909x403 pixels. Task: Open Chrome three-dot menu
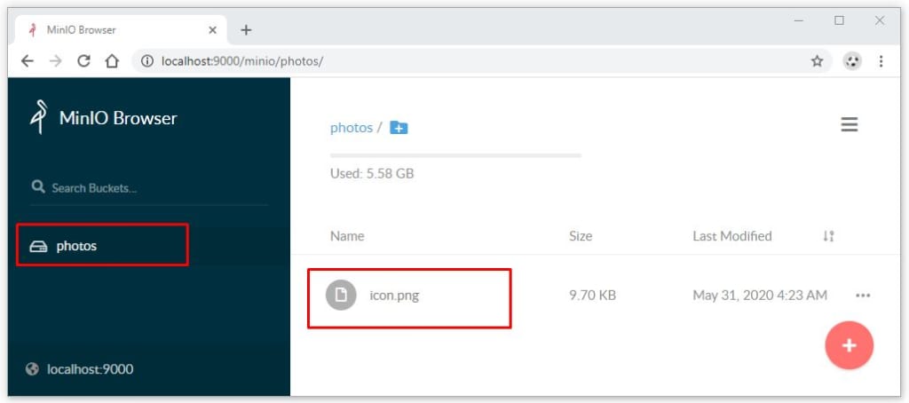(x=881, y=61)
